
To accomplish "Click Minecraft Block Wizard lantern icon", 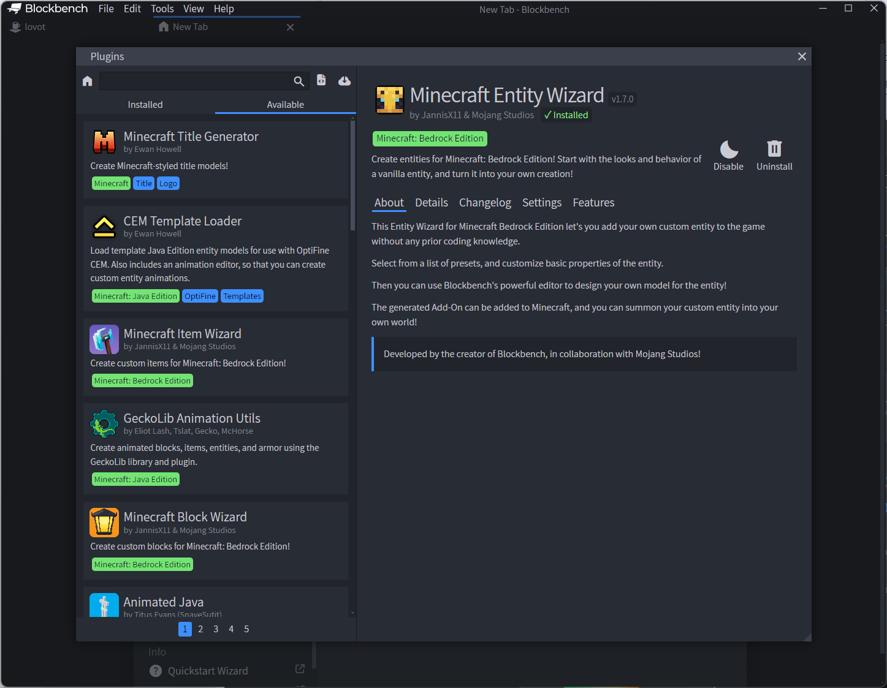I will [x=104, y=523].
